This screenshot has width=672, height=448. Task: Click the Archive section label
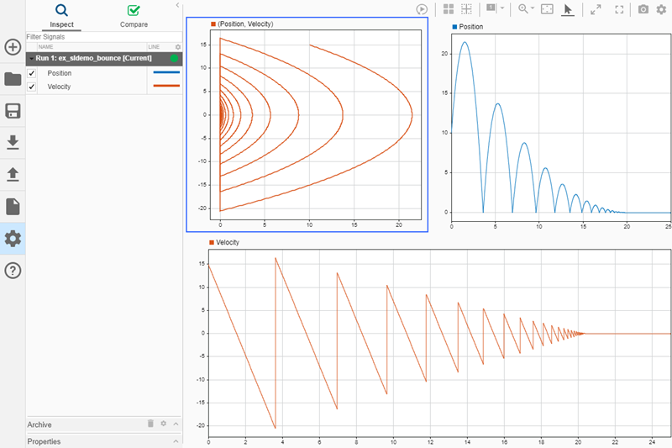pos(39,424)
